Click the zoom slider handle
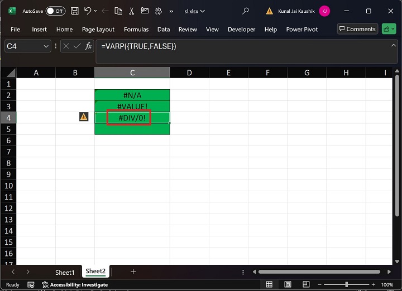The width and height of the screenshot is (402, 291). coord(346,285)
